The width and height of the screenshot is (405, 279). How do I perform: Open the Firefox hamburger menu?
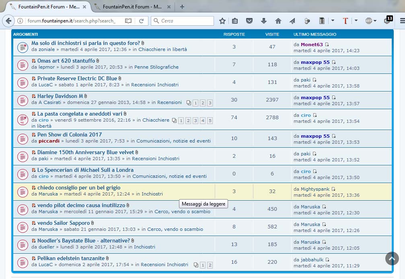tap(402, 21)
